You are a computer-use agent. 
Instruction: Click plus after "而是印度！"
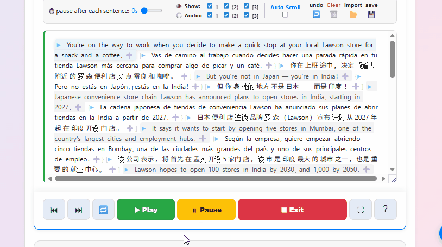point(356,86)
